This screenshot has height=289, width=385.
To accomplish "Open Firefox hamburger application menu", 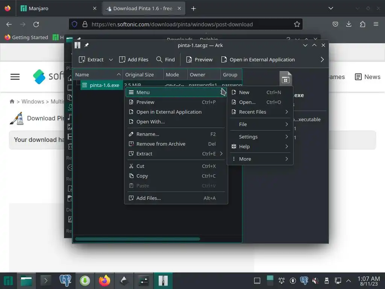I will [376, 24].
